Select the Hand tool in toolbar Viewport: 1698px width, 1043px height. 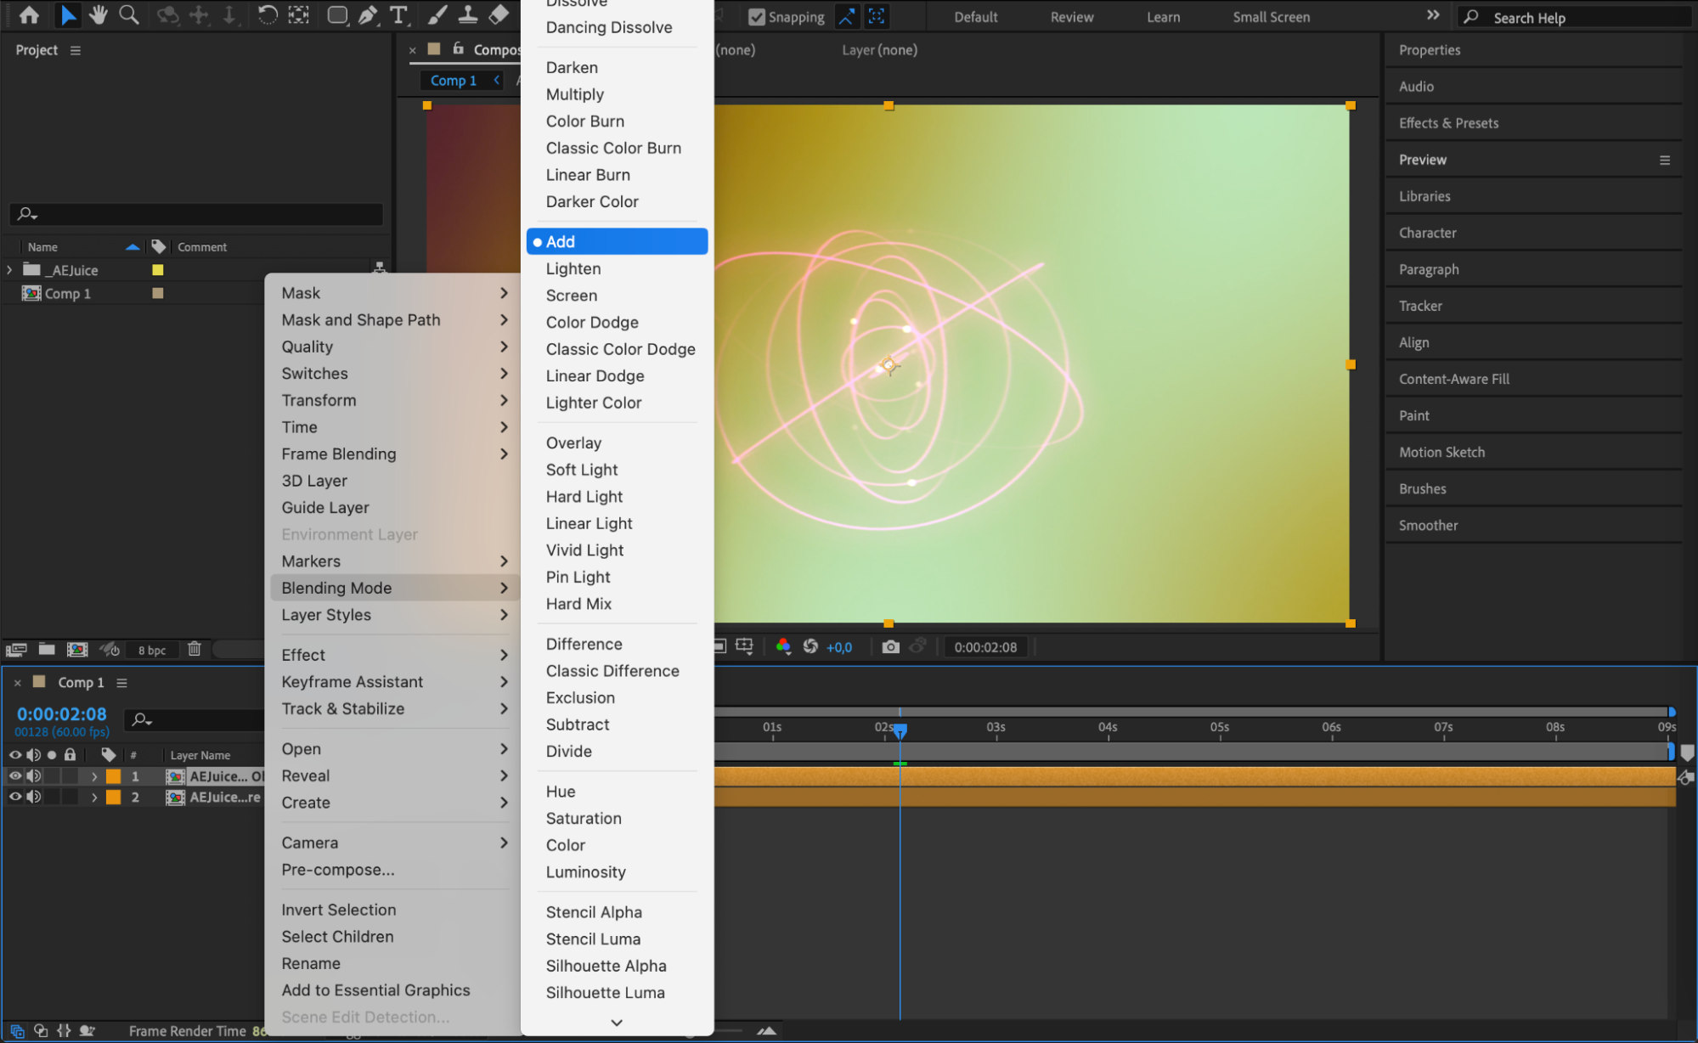[x=99, y=14]
